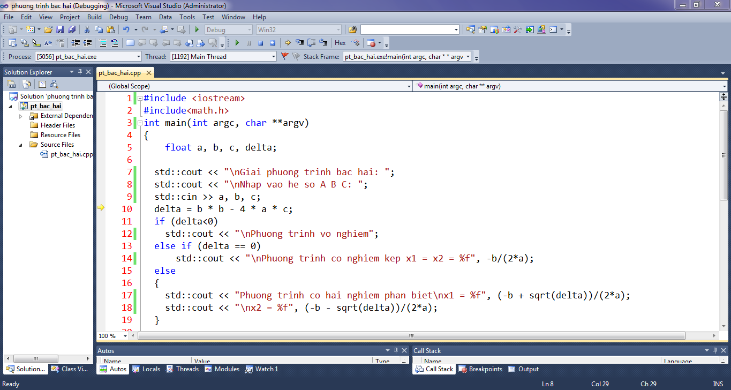Open the Process dropdown
Screen dimensions: 731x390
pyautogui.click(x=139, y=57)
